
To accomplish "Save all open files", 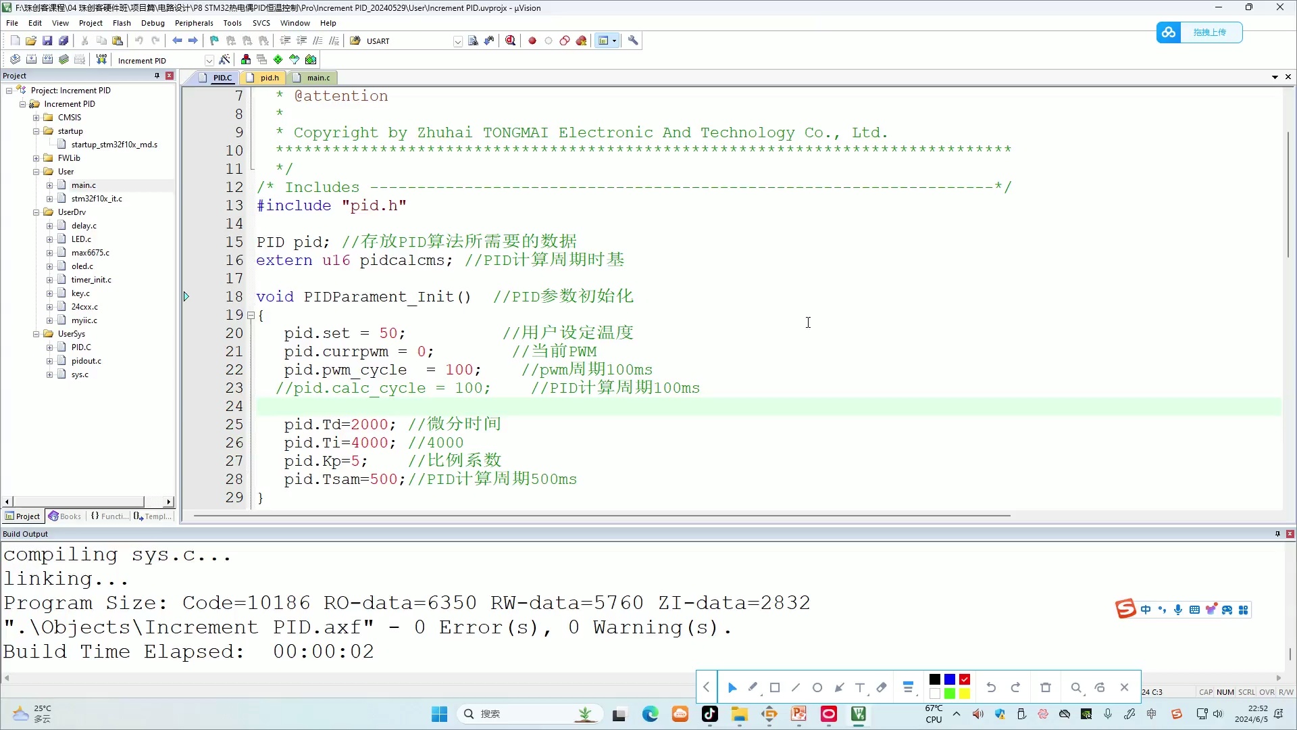I will (x=63, y=40).
